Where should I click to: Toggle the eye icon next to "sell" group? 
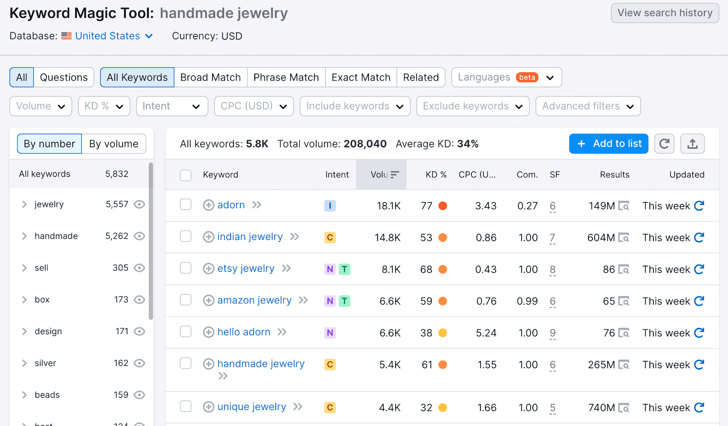(x=140, y=268)
